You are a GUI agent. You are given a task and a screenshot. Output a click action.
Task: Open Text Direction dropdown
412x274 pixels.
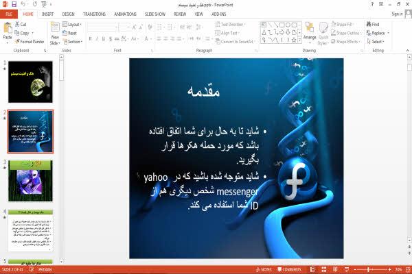click(x=231, y=25)
